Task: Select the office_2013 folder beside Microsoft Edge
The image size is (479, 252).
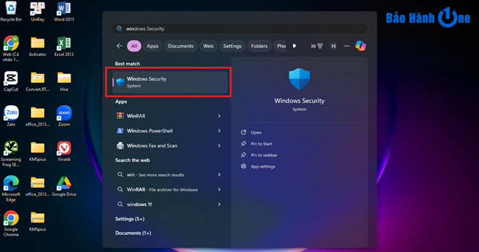Action: (38, 186)
